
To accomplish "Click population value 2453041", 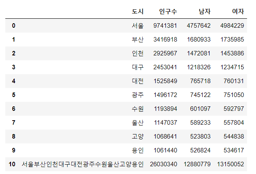I will [165, 67].
